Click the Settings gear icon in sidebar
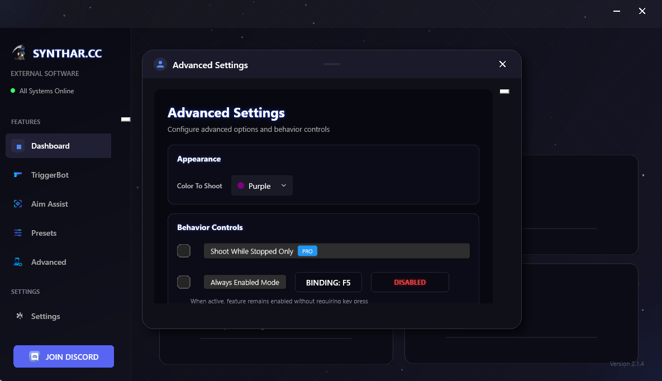The width and height of the screenshot is (662, 381). pos(20,316)
